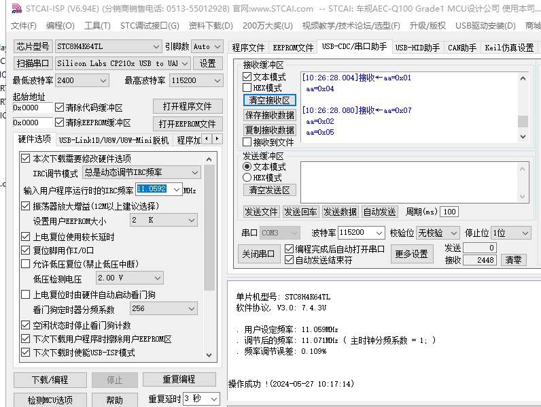Enable 允许低压复位(禁止低压中断) checkbox

pyautogui.click(x=26, y=264)
